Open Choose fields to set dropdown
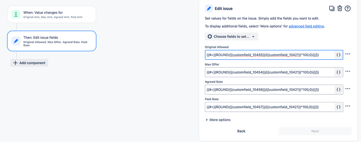Viewport: 361px width, 142px height. coord(231,36)
